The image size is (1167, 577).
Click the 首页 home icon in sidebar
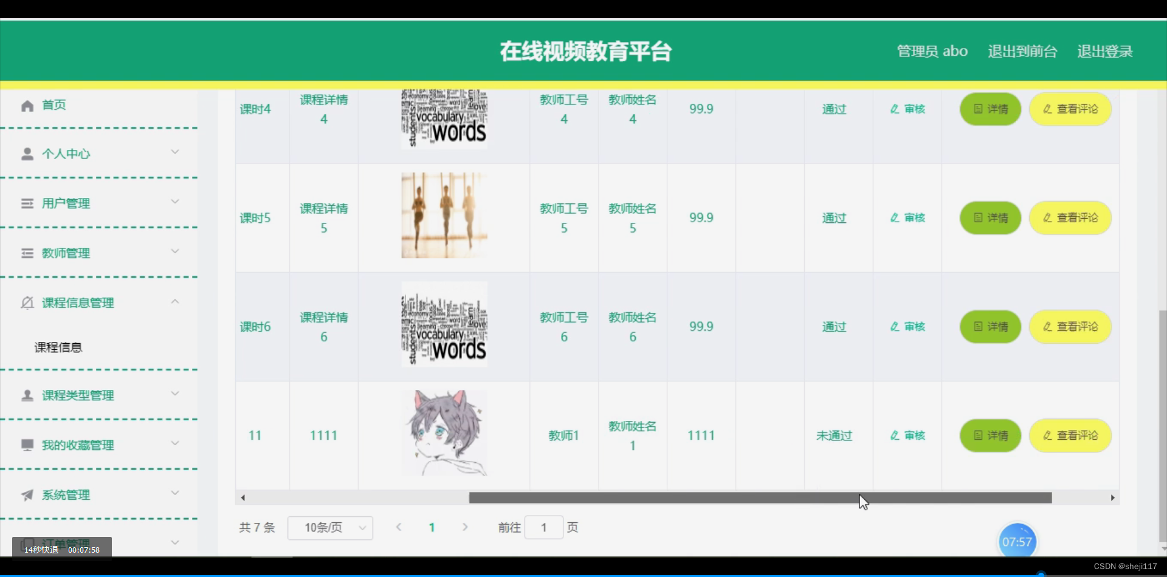28,105
